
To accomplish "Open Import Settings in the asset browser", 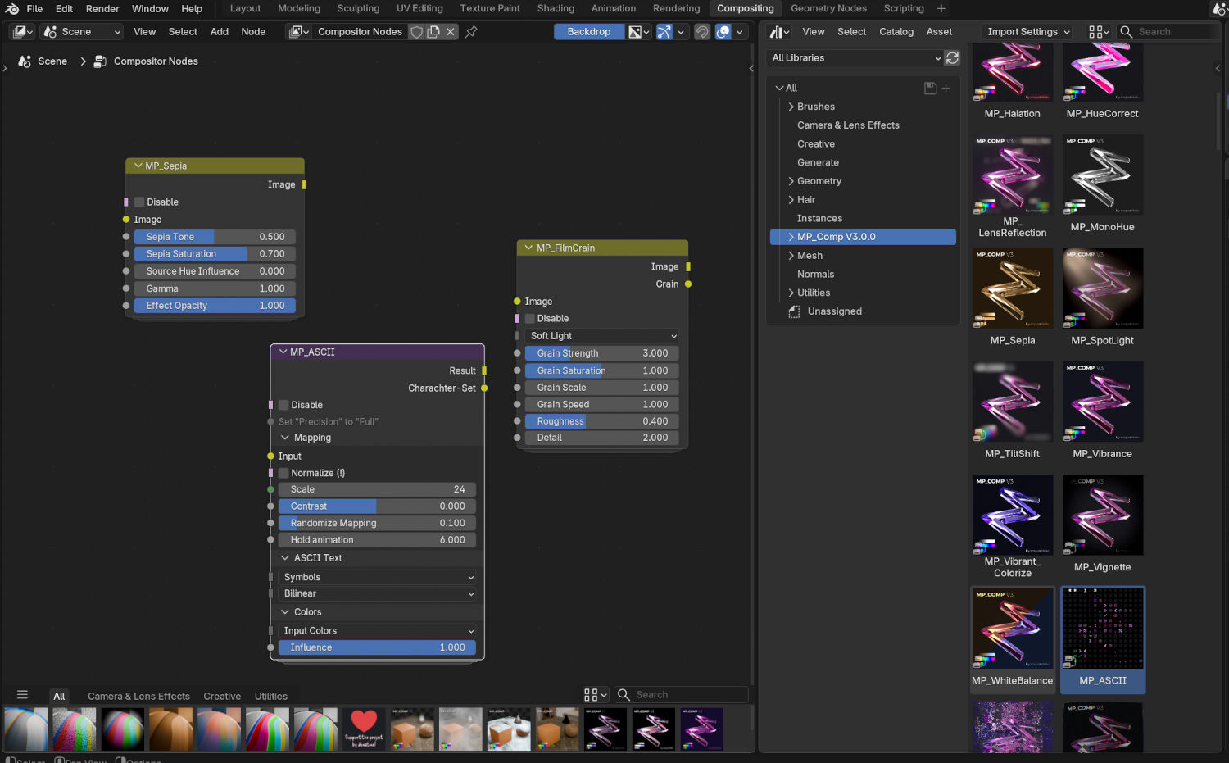I will pyautogui.click(x=1026, y=31).
